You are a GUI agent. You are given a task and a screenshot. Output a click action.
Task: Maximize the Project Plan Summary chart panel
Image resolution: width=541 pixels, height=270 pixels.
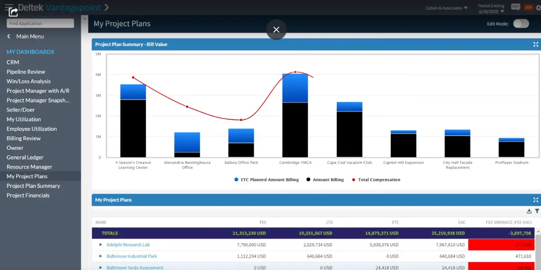point(536,44)
